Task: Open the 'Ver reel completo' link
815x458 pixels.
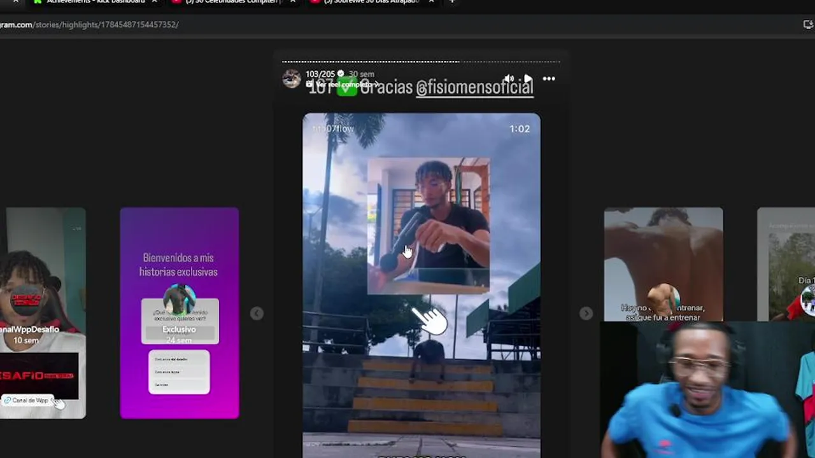Action: click(x=343, y=85)
